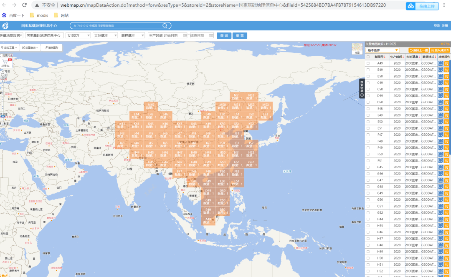Click the magnifier icon in row G45

pyautogui.click(x=441, y=167)
